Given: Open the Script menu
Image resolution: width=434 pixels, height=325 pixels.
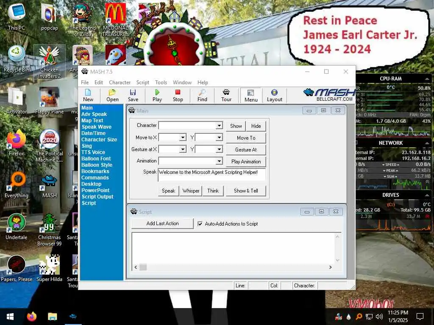Looking at the screenshot, I should [x=142, y=83].
